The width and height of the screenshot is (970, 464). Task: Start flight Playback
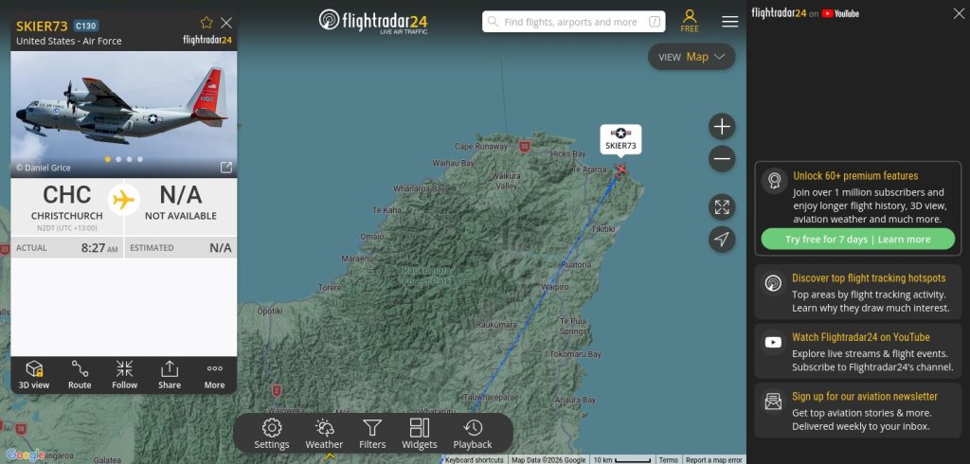(473, 434)
